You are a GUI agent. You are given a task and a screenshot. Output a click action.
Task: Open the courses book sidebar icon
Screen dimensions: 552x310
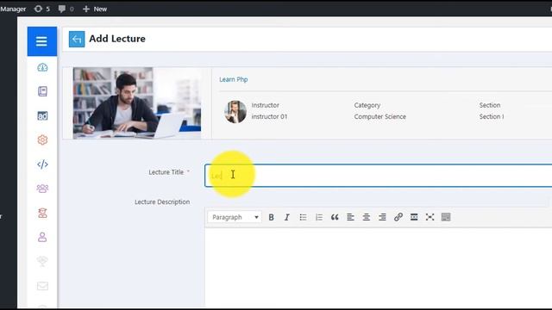42,91
